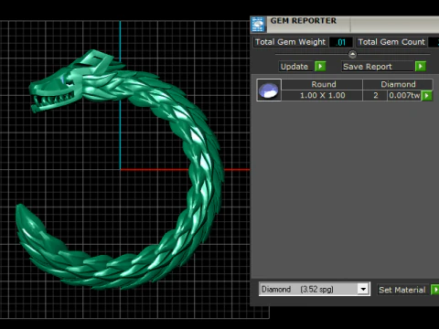Open the Diamond (3.52 spg) material dropdown
This screenshot has height=329, width=439.
363,289
